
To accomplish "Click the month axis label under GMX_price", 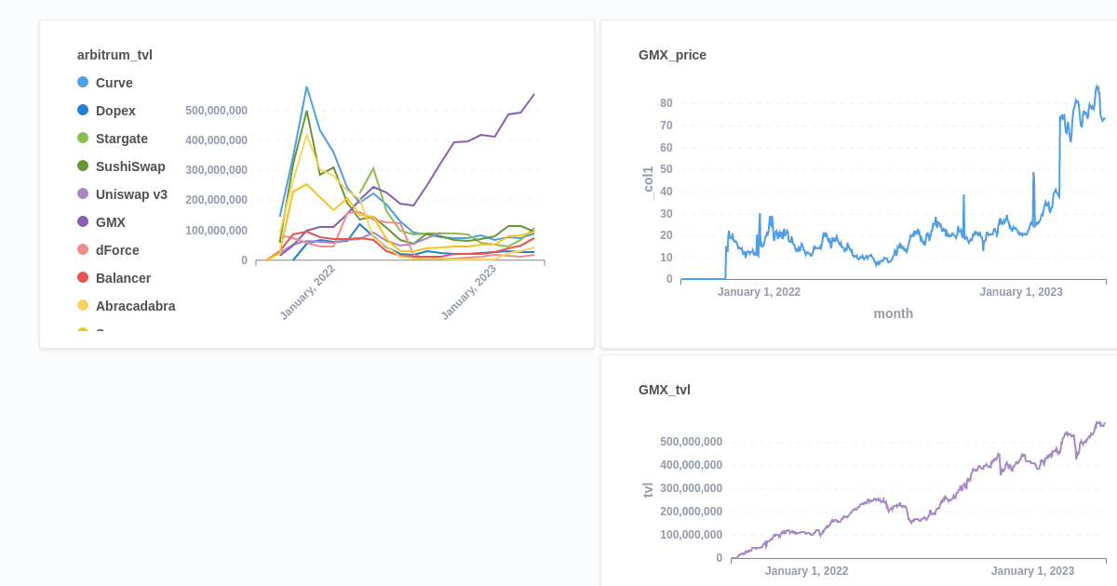I will (x=894, y=313).
